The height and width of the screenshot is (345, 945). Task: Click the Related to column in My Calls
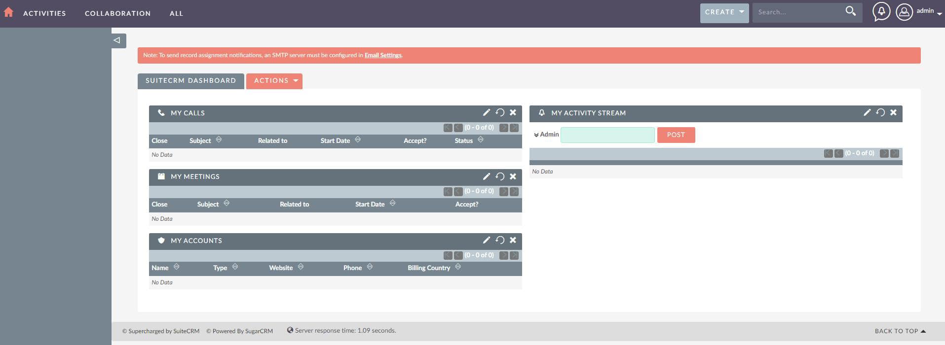[x=272, y=141]
